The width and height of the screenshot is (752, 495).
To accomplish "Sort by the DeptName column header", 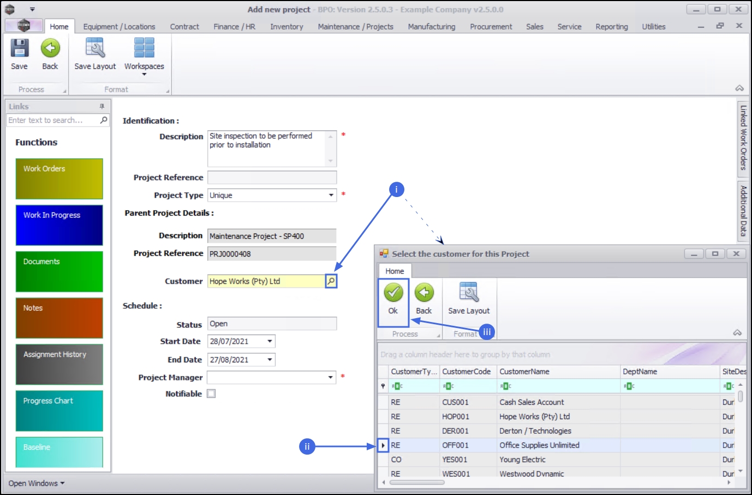I will pos(670,372).
